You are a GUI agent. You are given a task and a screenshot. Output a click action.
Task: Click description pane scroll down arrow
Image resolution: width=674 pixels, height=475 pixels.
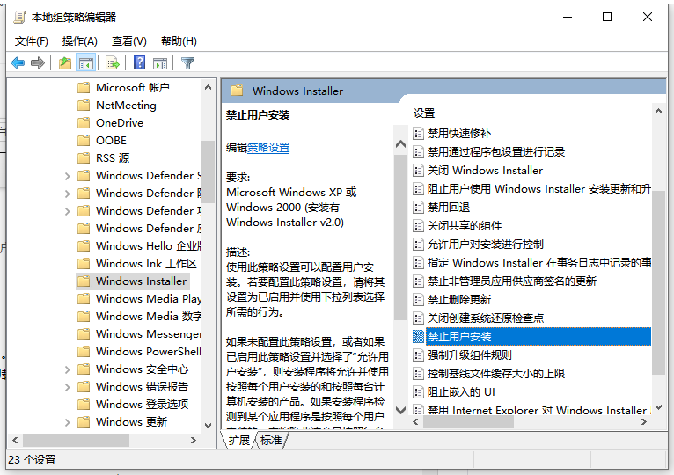[x=400, y=410]
